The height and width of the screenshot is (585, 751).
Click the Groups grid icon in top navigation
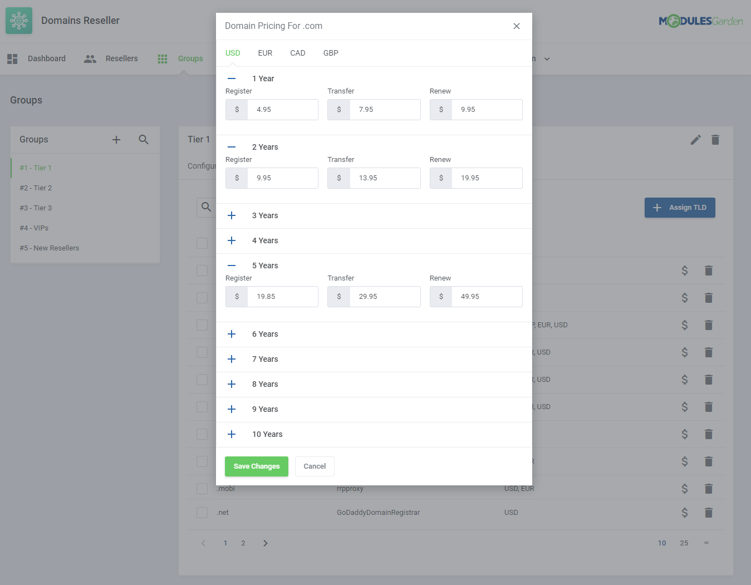pyautogui.click(x=162, y=58)
